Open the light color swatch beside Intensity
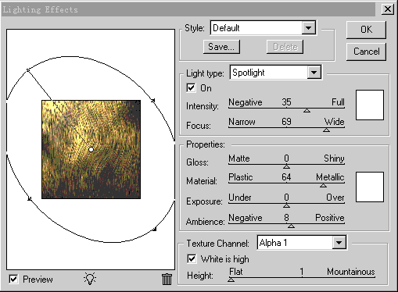 point(370,105)
